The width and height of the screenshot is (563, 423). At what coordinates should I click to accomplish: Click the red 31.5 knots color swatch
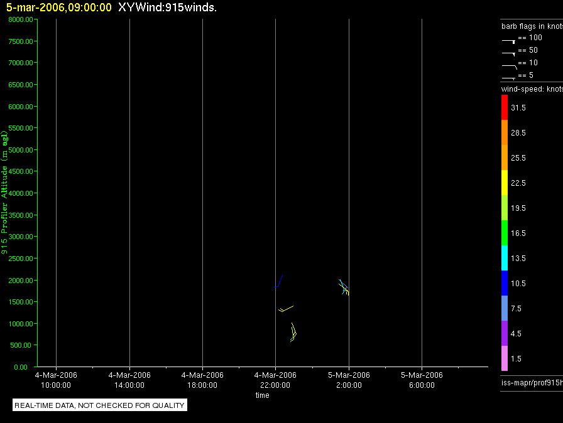pyautogui.click(x=505, y=107)
